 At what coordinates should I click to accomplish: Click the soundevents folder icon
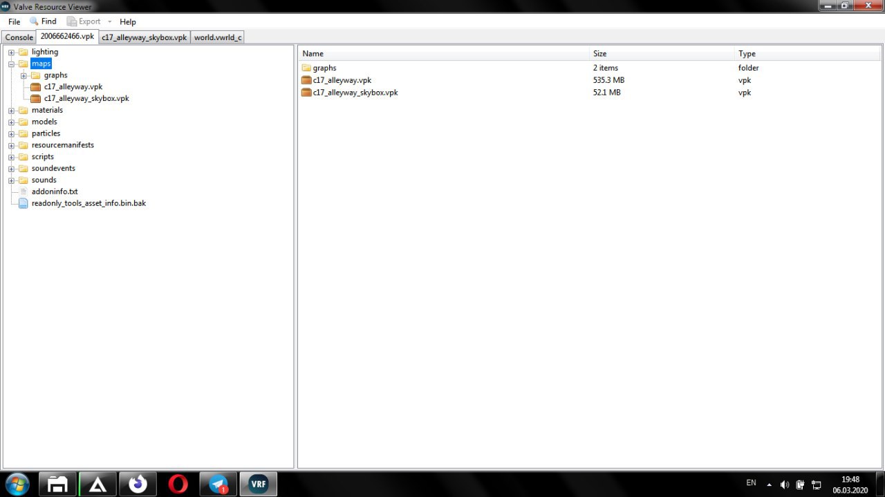(24, 169)
